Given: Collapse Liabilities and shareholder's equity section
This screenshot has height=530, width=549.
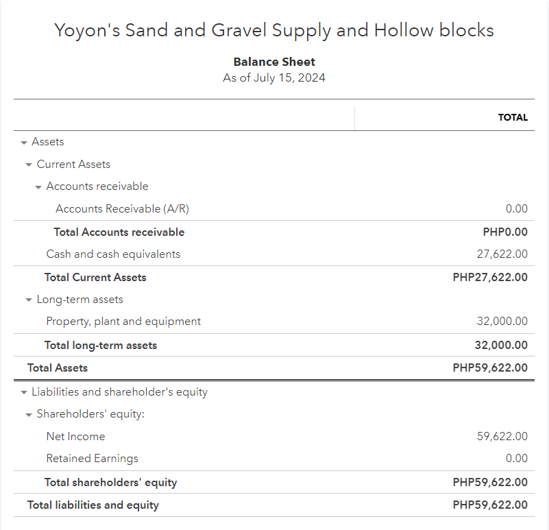Looking at the screenshot, I should click(x=24, y=393).
